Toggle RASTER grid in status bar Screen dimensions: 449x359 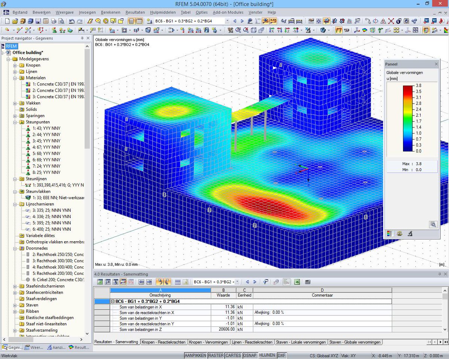point(216,356)
